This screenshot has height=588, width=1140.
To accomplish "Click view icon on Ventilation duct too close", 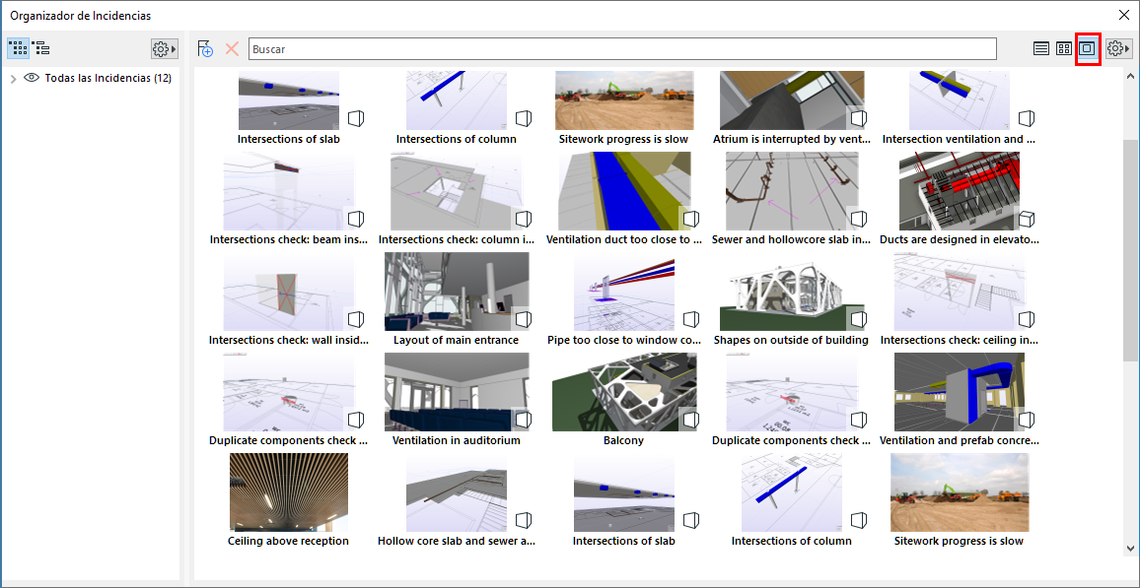I will (691, 219).
